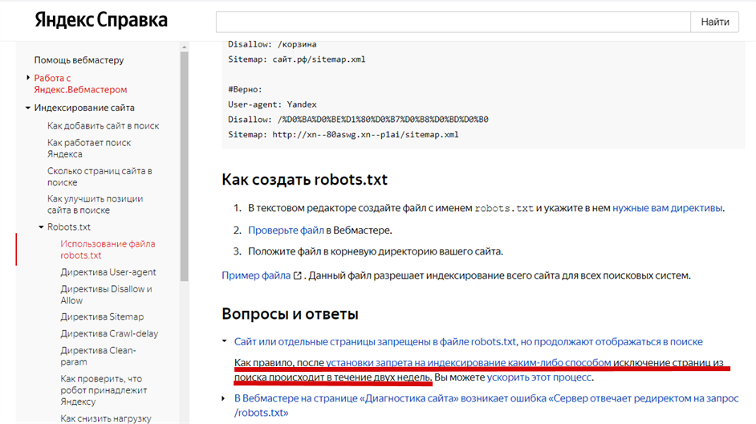
Task: Open Как снизить нагрузку sidebar item
Action: pyautogui.click(x=106, y=418)
